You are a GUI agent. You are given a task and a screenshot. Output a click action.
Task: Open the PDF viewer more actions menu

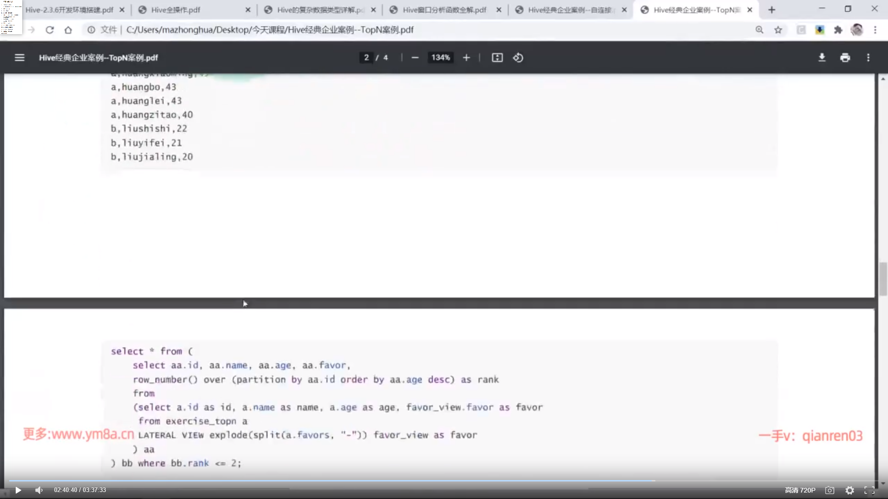point(868,58)
